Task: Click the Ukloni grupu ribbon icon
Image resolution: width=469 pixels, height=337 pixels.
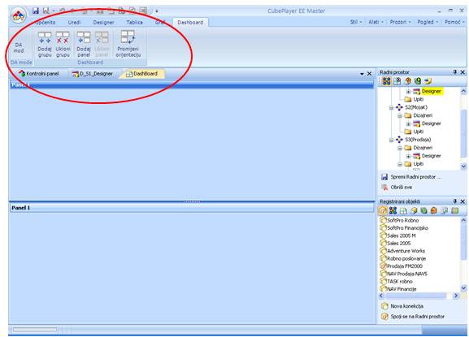Action: [63, 44]
